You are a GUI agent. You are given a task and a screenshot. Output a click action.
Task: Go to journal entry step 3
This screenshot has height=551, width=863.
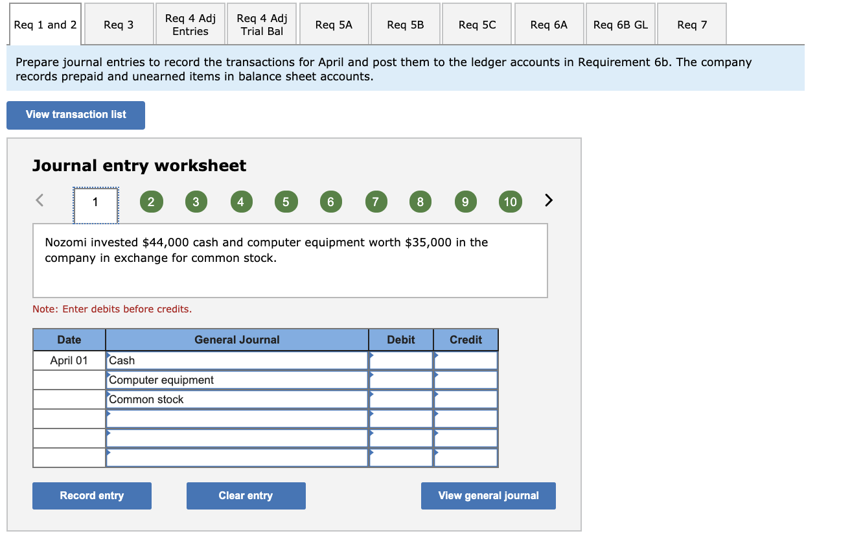tap(196, 202)
